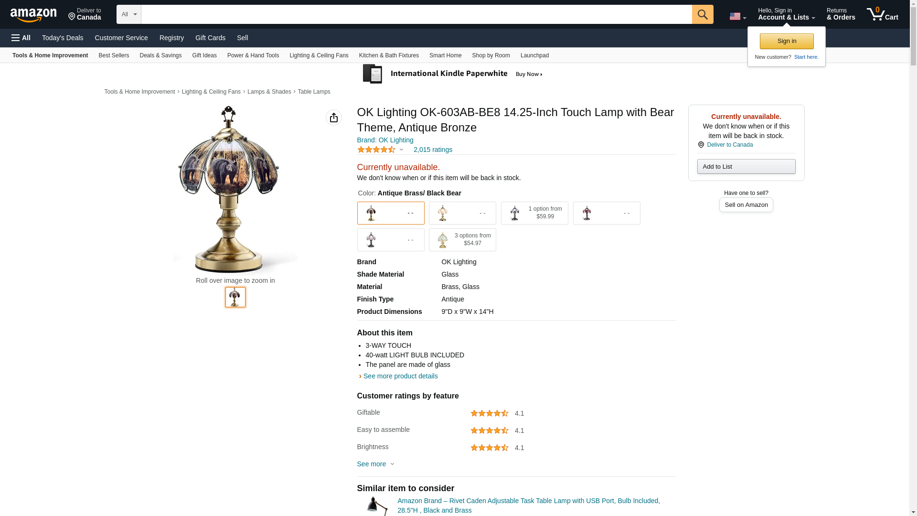Click the magnifying glass search button
This screenshot has width=917, height=516.
pyautogui.click(x=702, y=14)
